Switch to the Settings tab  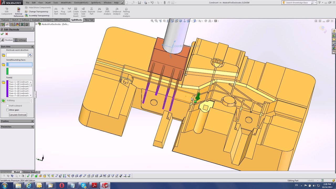[20, 40]
